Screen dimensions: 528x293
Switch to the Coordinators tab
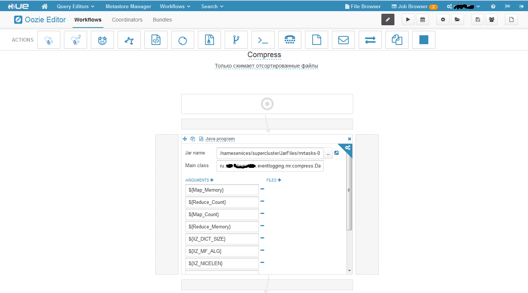(127, 20)
